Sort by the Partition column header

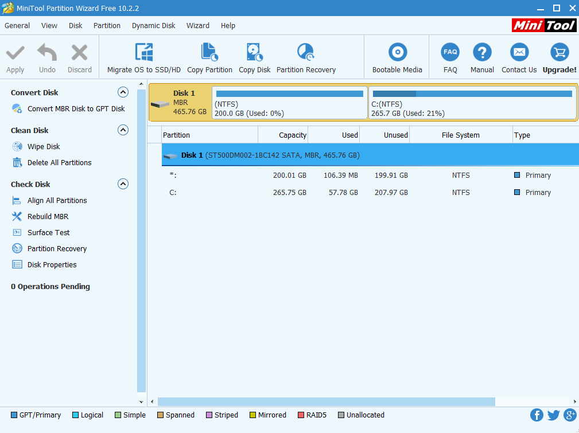click(210, 135)
